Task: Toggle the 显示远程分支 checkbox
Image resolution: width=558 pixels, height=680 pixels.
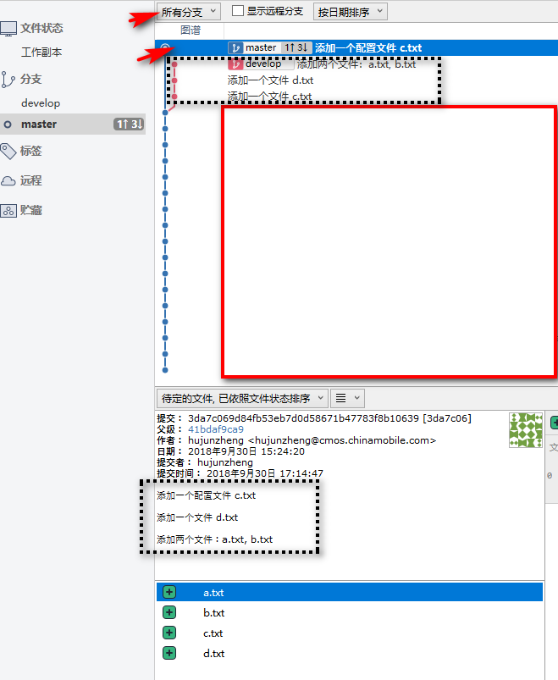Action: 238,11
